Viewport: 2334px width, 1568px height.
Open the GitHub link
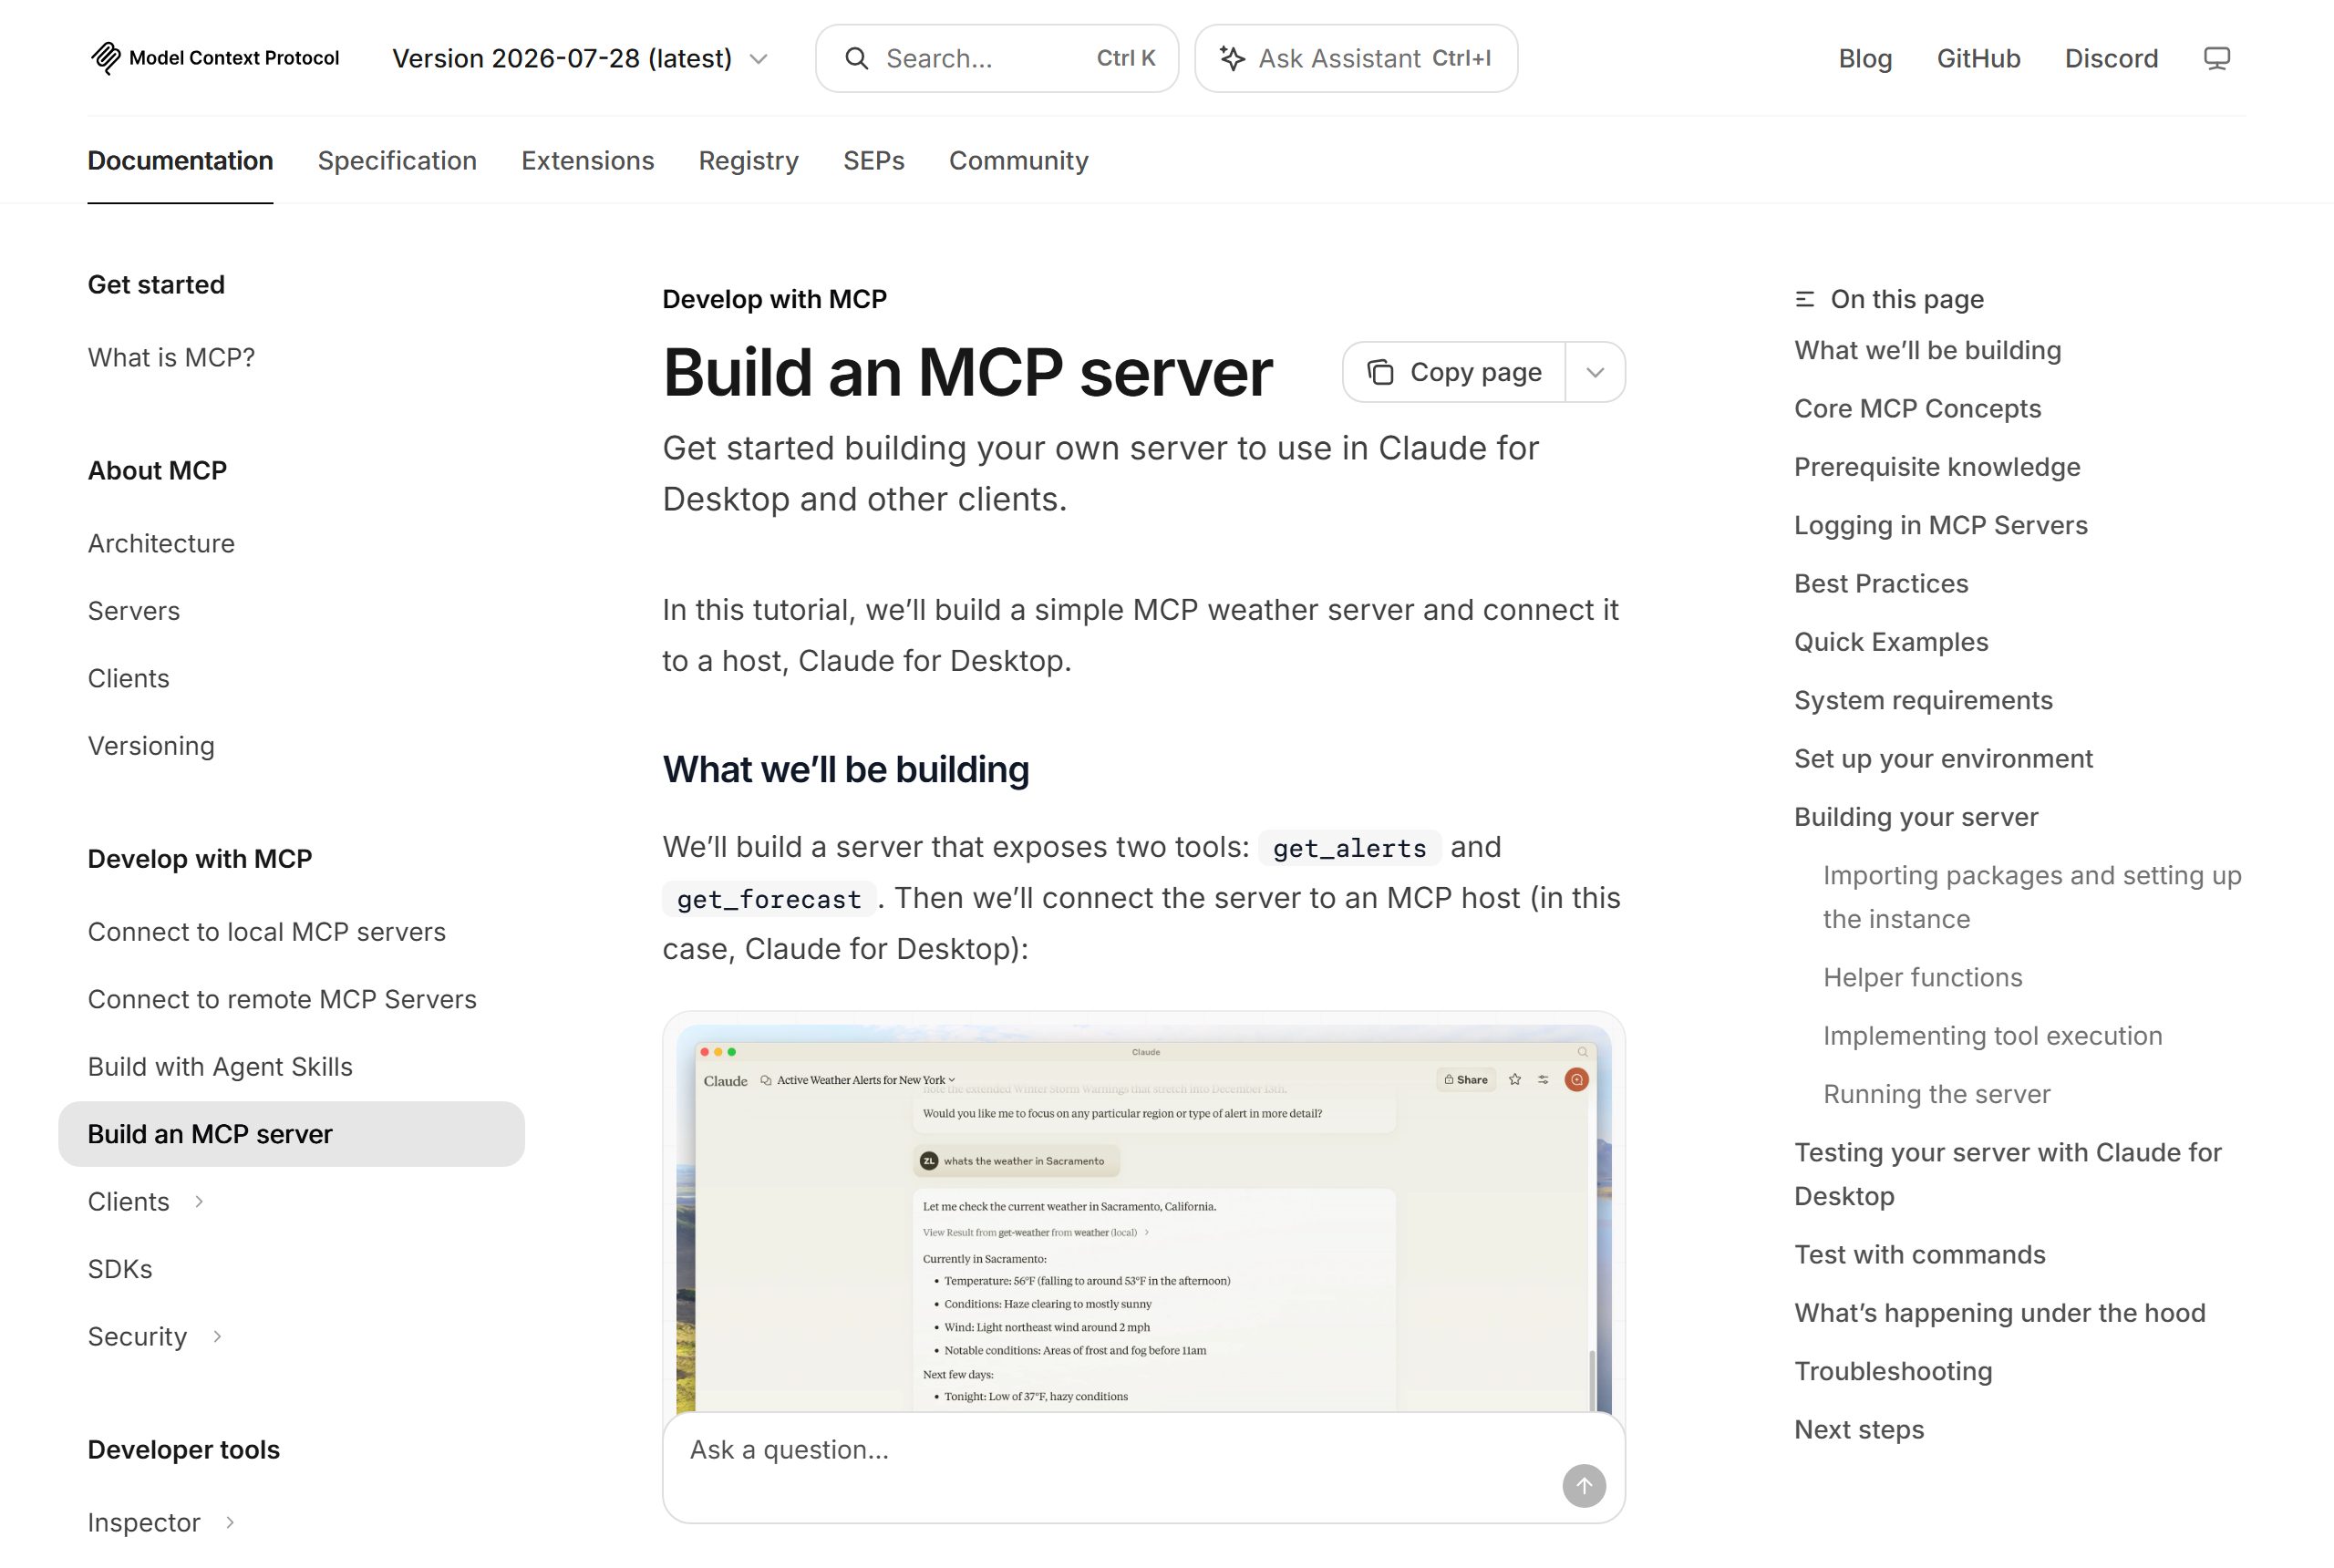click(x=1978, y=58)
